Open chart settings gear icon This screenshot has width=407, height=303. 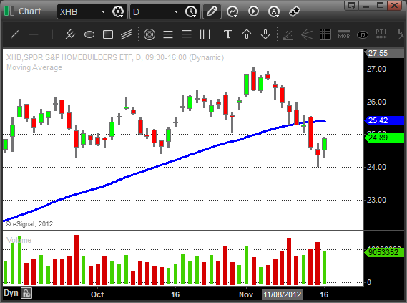[118, 11]
